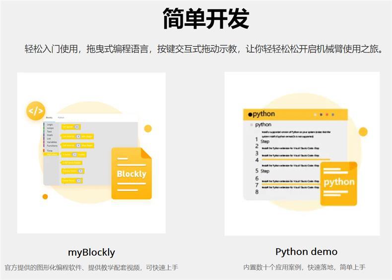The width and height of the screenshot is (392, 280).
Task: Click the myBlockly heading
Action: [x=91, y=252]
